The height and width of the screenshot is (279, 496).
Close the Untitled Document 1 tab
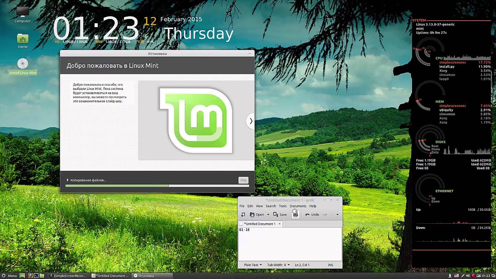click(x=279, y=224)
